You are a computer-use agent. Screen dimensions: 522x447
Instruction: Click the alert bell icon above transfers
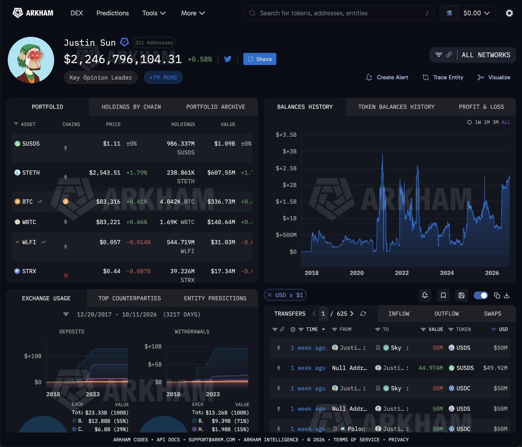[425, 295]
